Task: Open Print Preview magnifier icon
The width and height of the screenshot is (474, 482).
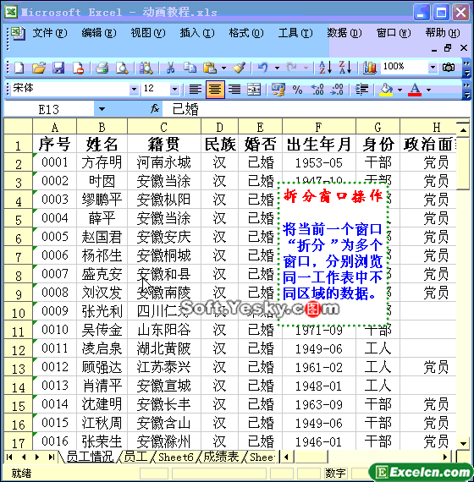Action: 122,68
